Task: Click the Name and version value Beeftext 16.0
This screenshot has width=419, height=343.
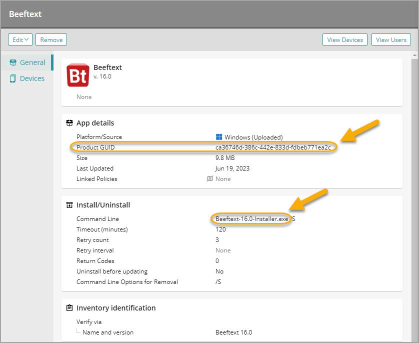Action: (233, 332)
